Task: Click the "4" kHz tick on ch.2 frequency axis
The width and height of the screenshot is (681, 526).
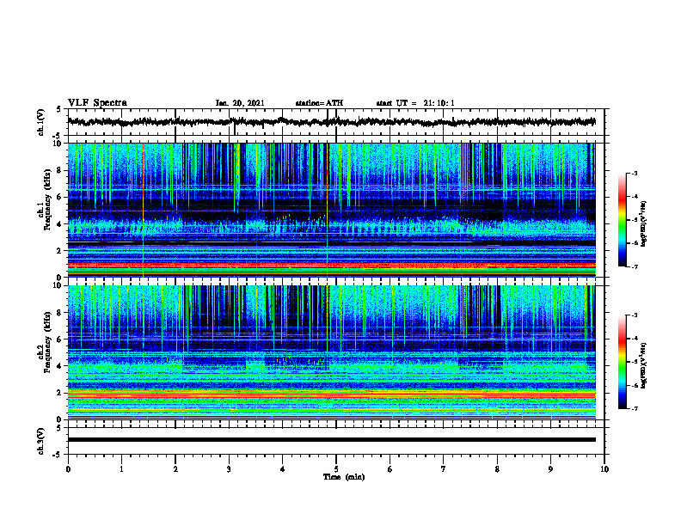Action: (60, 366)
